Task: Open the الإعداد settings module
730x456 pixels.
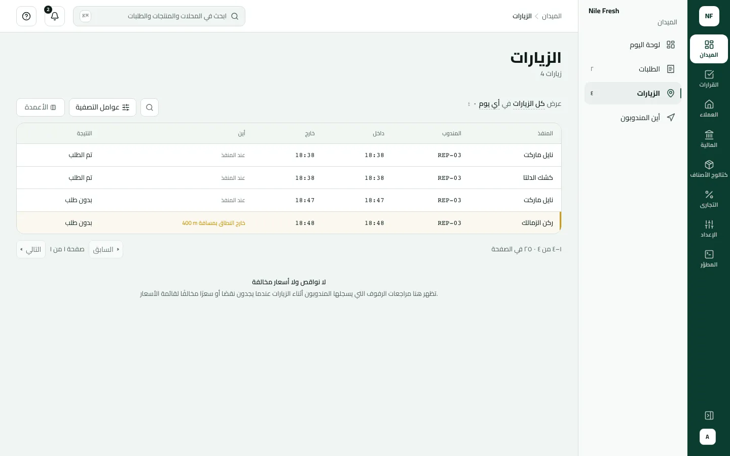Action: click(709, 229)
